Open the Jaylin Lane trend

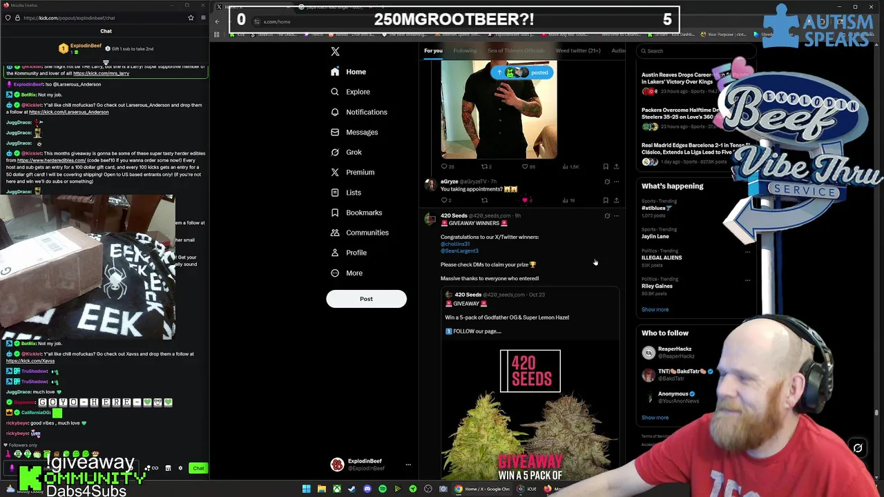point(655,236)
